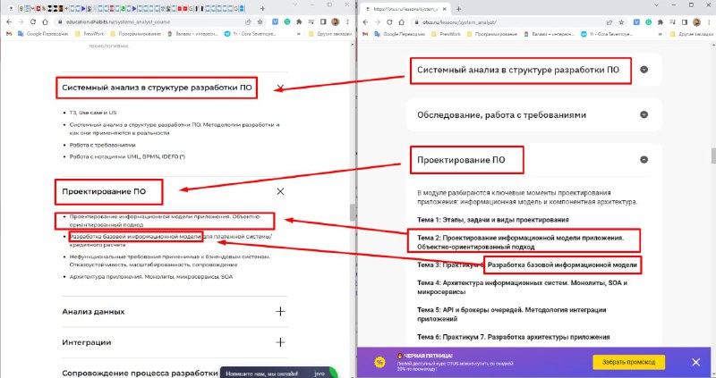Screen dimensions: 716x378
Task: Click otus.ru address bar in right browser
Action: [x=501, y=20]
